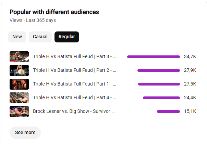The height and width of the screenshot is (144, 207).
Task: Open the Triple H Vs Batista Part 4 thumbnail
Action: point(19,98)
